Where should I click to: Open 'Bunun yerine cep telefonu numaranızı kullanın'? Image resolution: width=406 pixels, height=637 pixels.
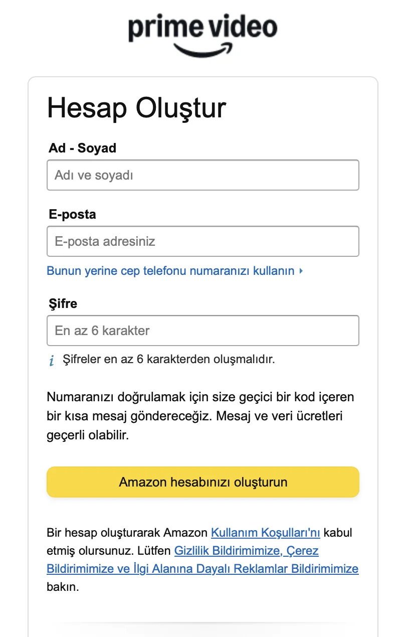173,270
